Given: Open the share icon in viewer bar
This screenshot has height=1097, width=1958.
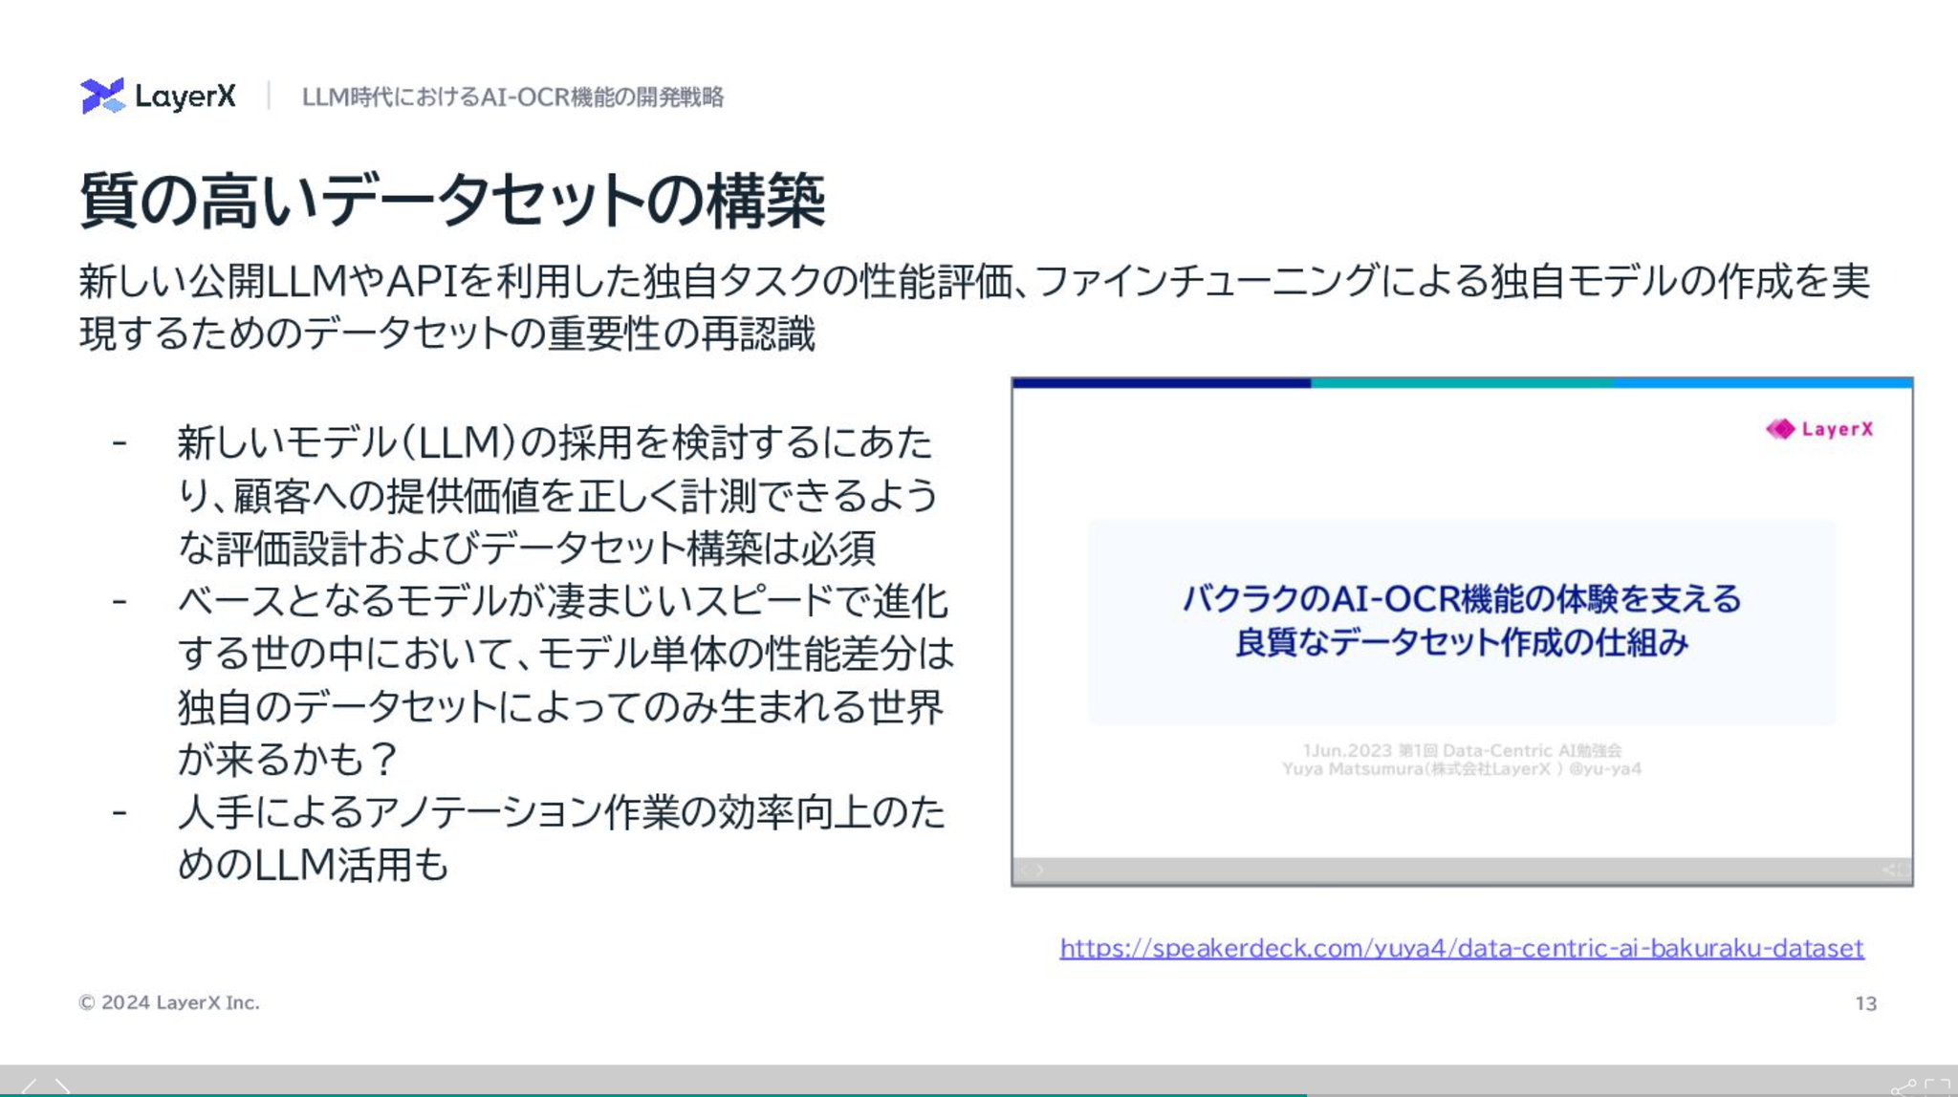Looking at the screenshot, I should [1903, 1087].
